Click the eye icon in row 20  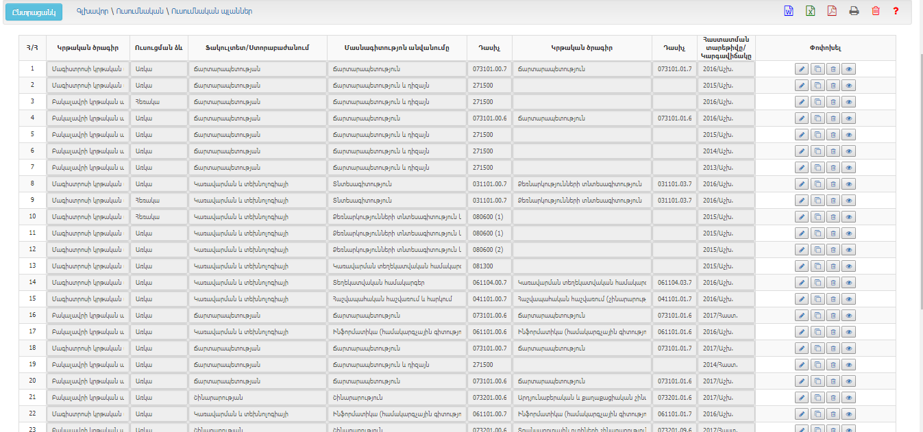pyautogui.click(x=849, y=381)
